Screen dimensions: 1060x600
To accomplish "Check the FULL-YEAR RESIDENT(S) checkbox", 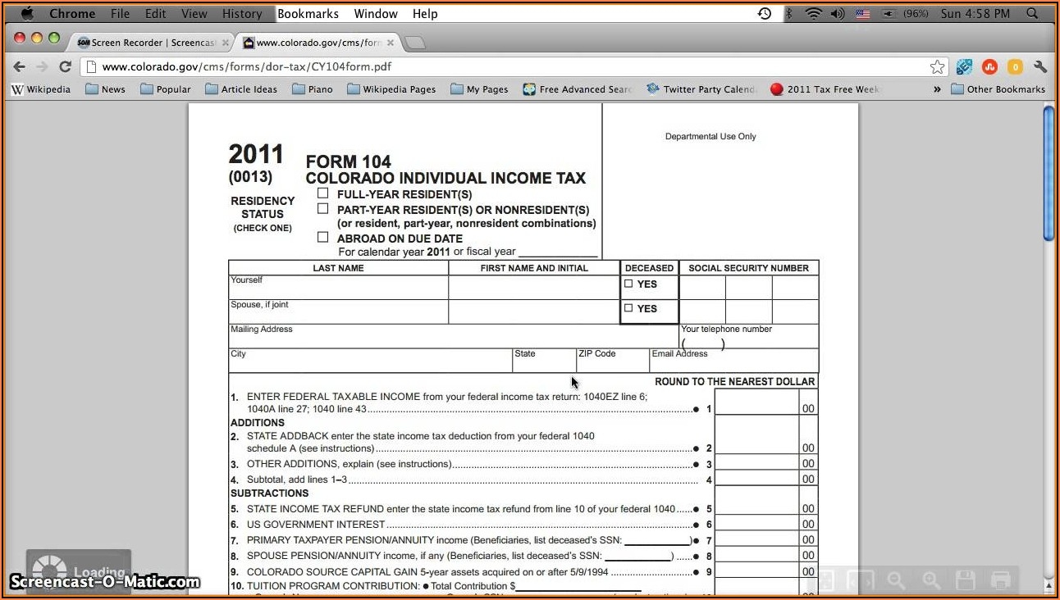I will [x=322, y=193].
